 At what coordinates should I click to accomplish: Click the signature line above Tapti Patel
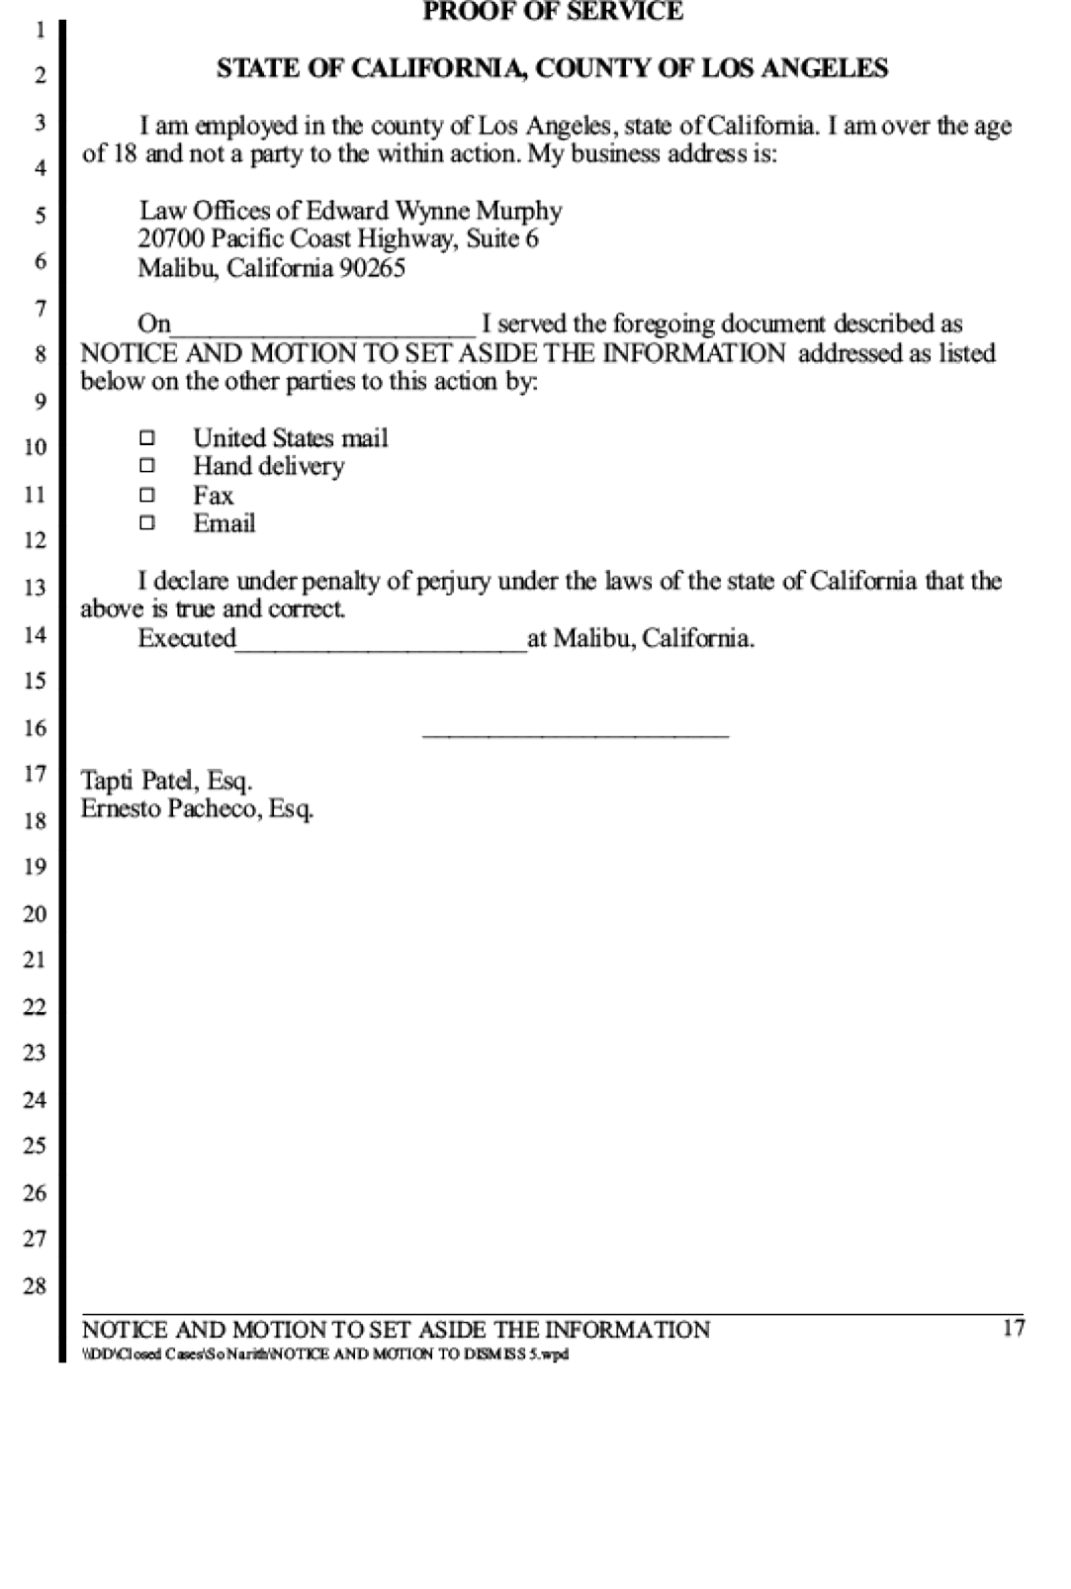(x=576, y=734)
